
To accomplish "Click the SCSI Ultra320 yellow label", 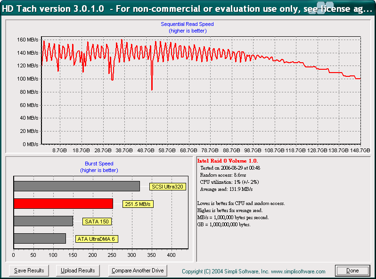I will 167,187.
